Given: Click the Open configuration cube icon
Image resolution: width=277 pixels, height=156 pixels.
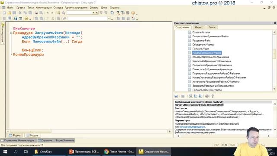Looking at the screenshot, I should coord(16,18).
